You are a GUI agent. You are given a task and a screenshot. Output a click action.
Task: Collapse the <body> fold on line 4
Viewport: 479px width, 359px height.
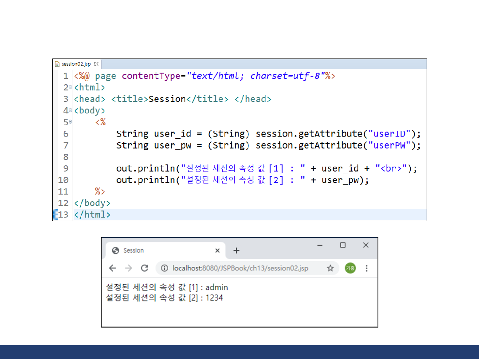[x=71, y=110]
